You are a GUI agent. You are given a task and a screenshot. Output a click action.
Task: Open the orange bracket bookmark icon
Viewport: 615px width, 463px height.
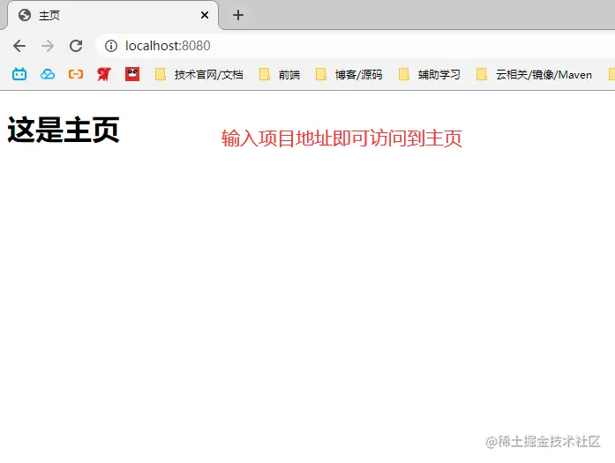point(76,74)
